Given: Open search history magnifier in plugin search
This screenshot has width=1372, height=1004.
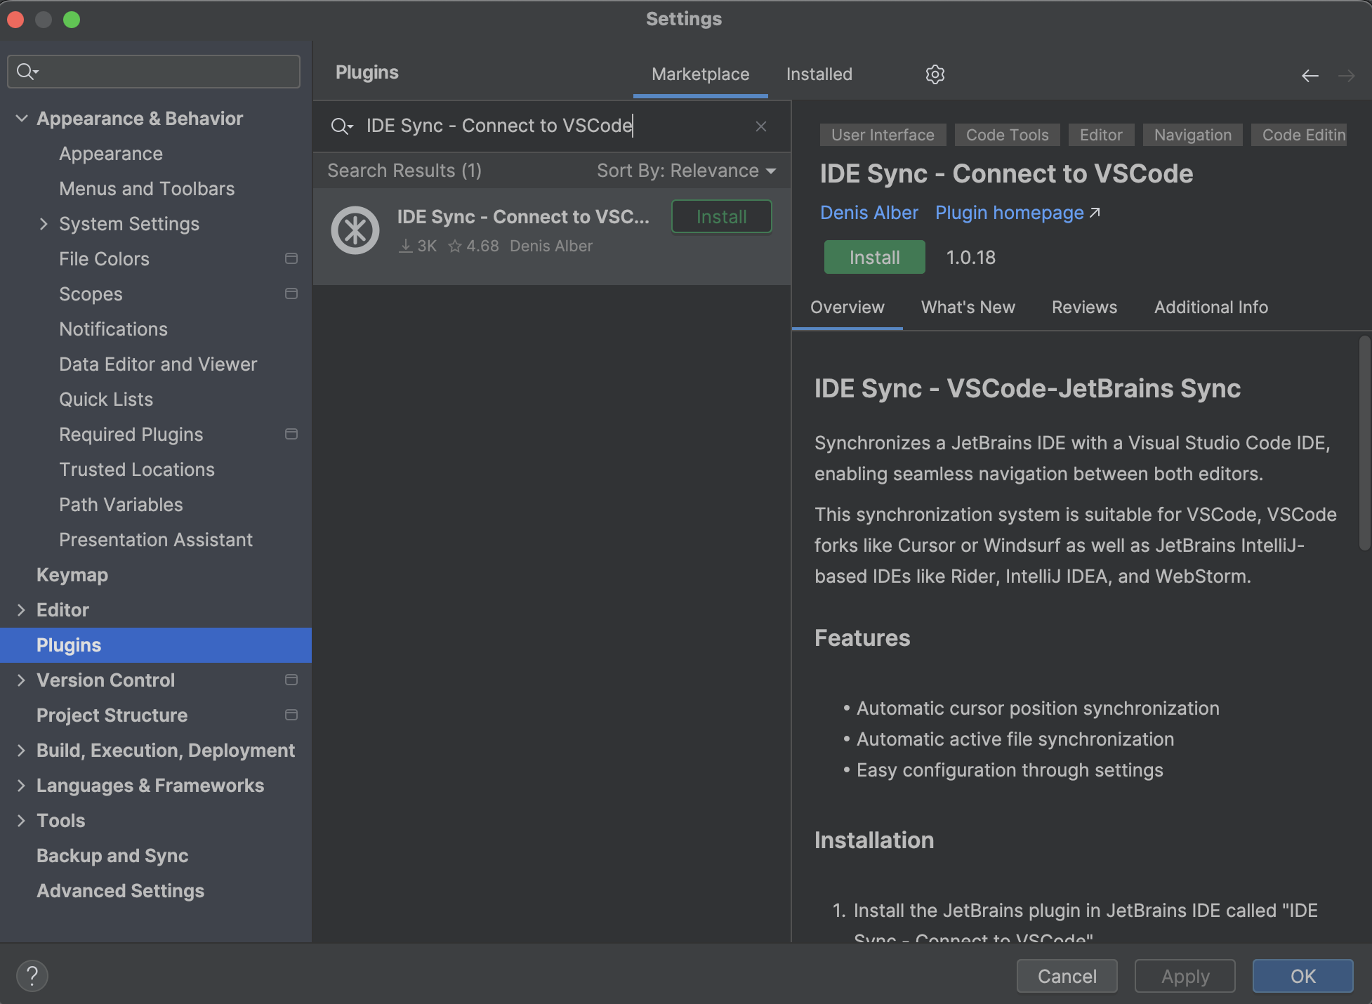Looking at the screenshot, I should 341,126.
